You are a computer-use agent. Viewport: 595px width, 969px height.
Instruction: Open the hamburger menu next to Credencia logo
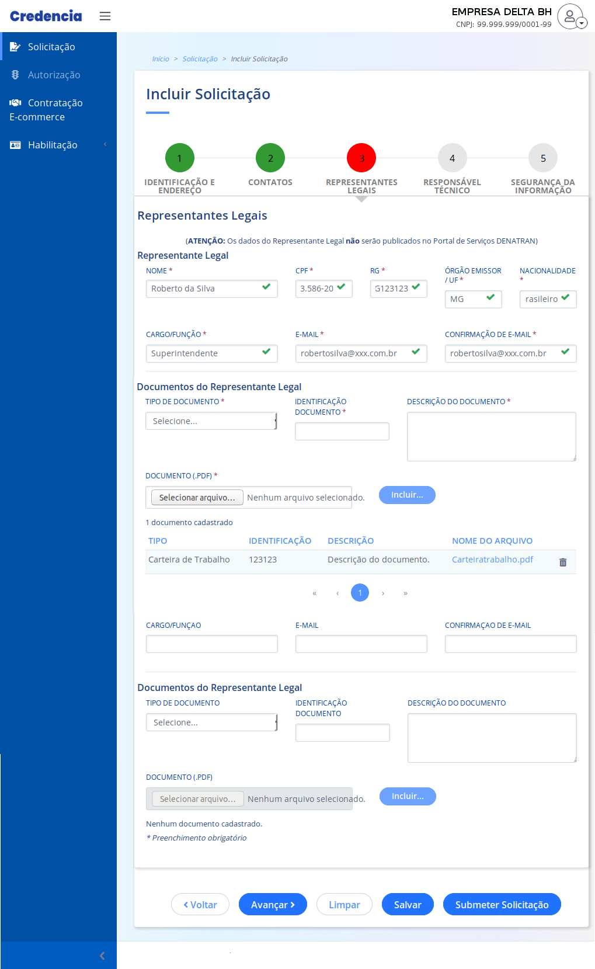point(105,16)
